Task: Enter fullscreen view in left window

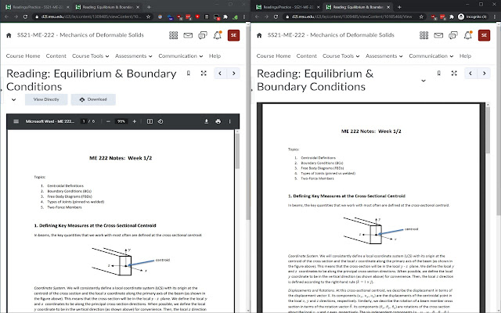Action: (204, 74)
